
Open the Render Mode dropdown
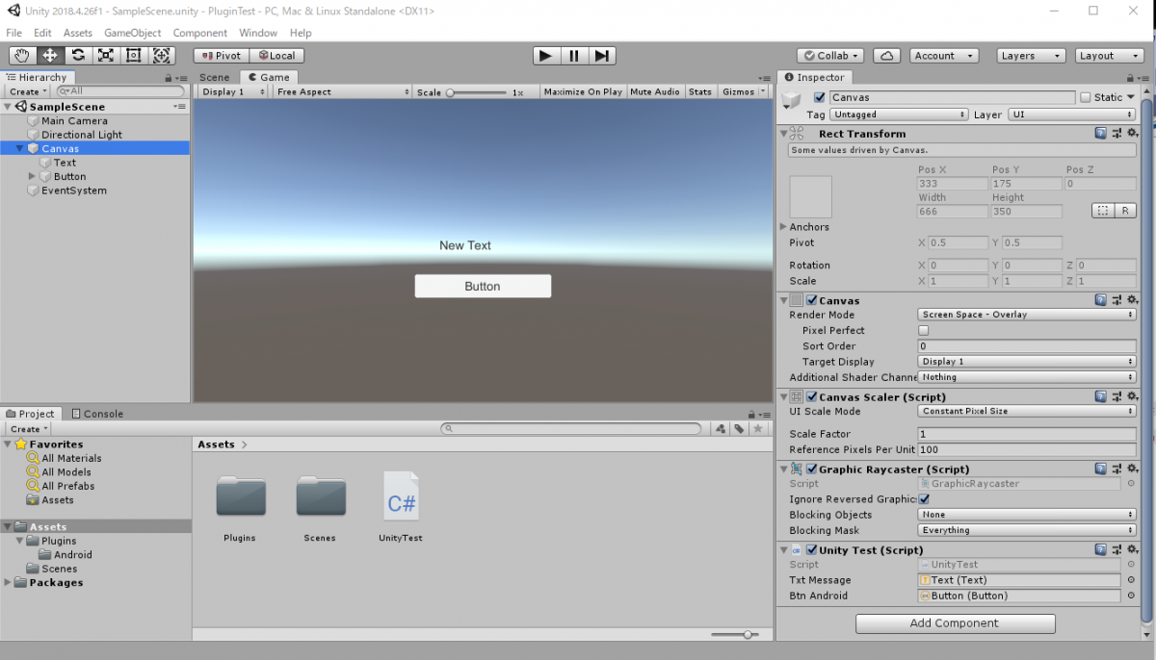coord(1026,314)
